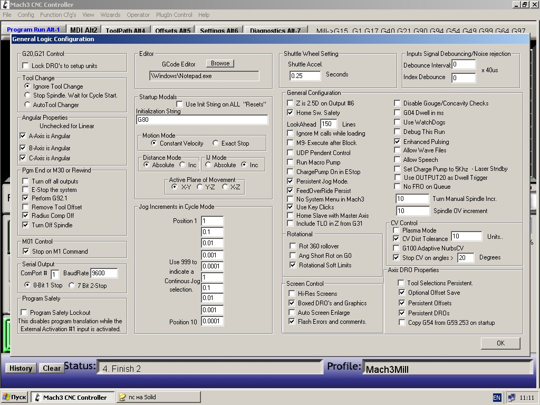Switch to the MDI Alt2 tab

83,30
